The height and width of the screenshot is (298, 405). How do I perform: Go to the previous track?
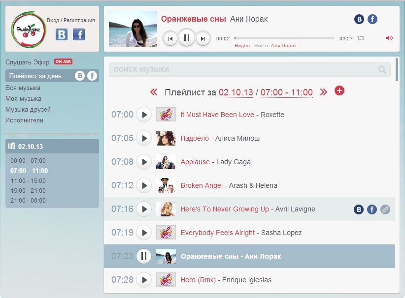point(170,38)
